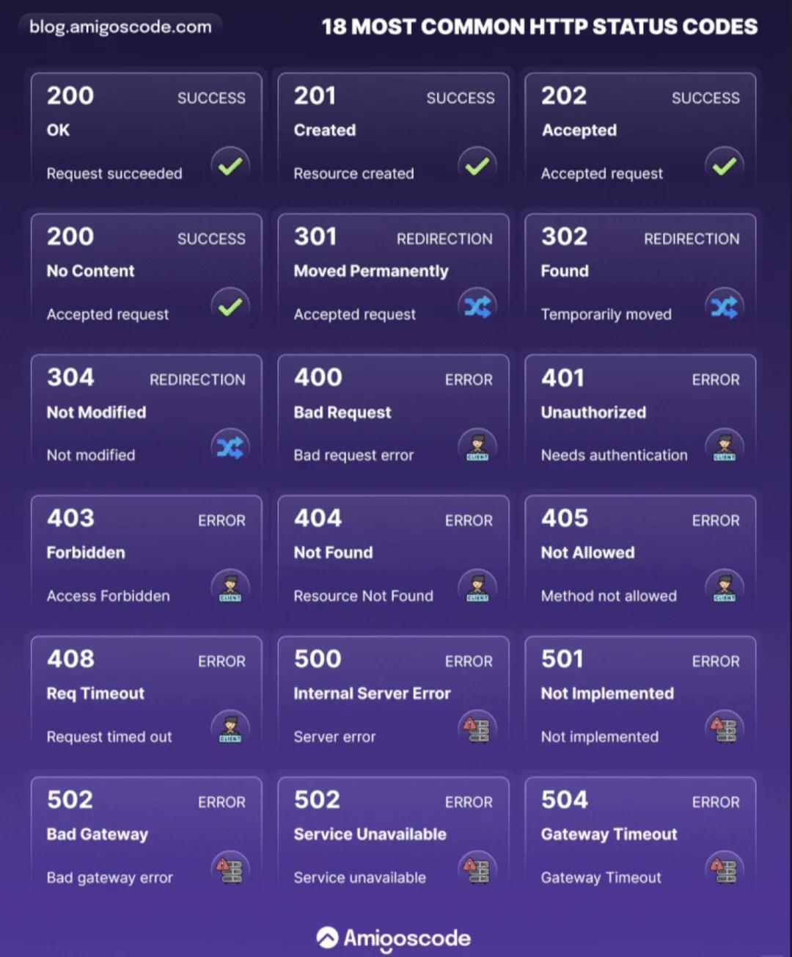Click the checkmark on No Content card

tap(230, 307)
